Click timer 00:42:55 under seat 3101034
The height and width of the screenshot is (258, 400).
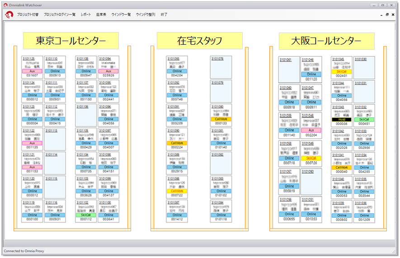pyautogui.click(x=364, y=172)
